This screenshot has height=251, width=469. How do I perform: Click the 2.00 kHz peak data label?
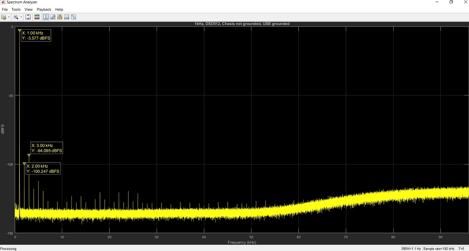43,169
